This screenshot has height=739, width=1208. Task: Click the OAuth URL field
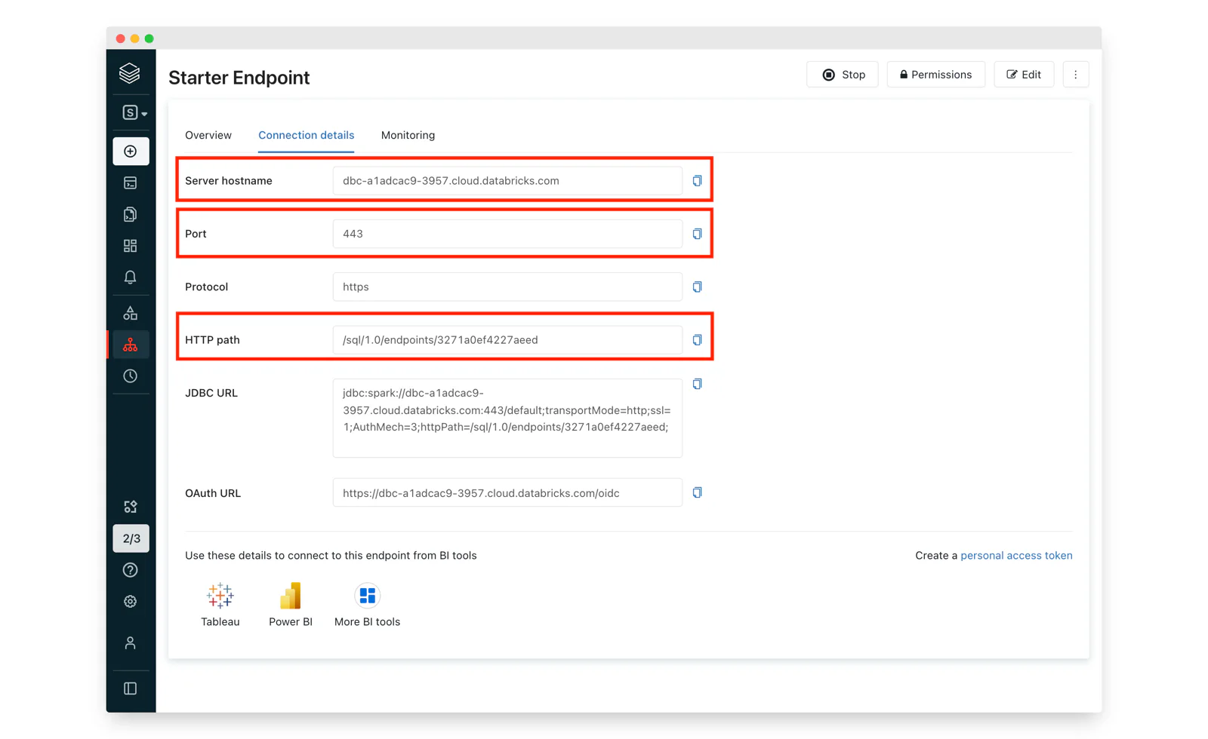507,492
